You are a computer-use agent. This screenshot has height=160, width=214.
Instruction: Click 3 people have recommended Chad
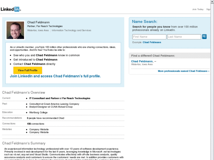tap(45, 118)
